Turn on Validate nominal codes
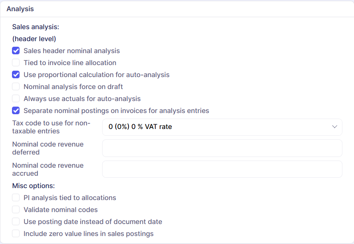The image size is (354, 244). coord(16,210)
